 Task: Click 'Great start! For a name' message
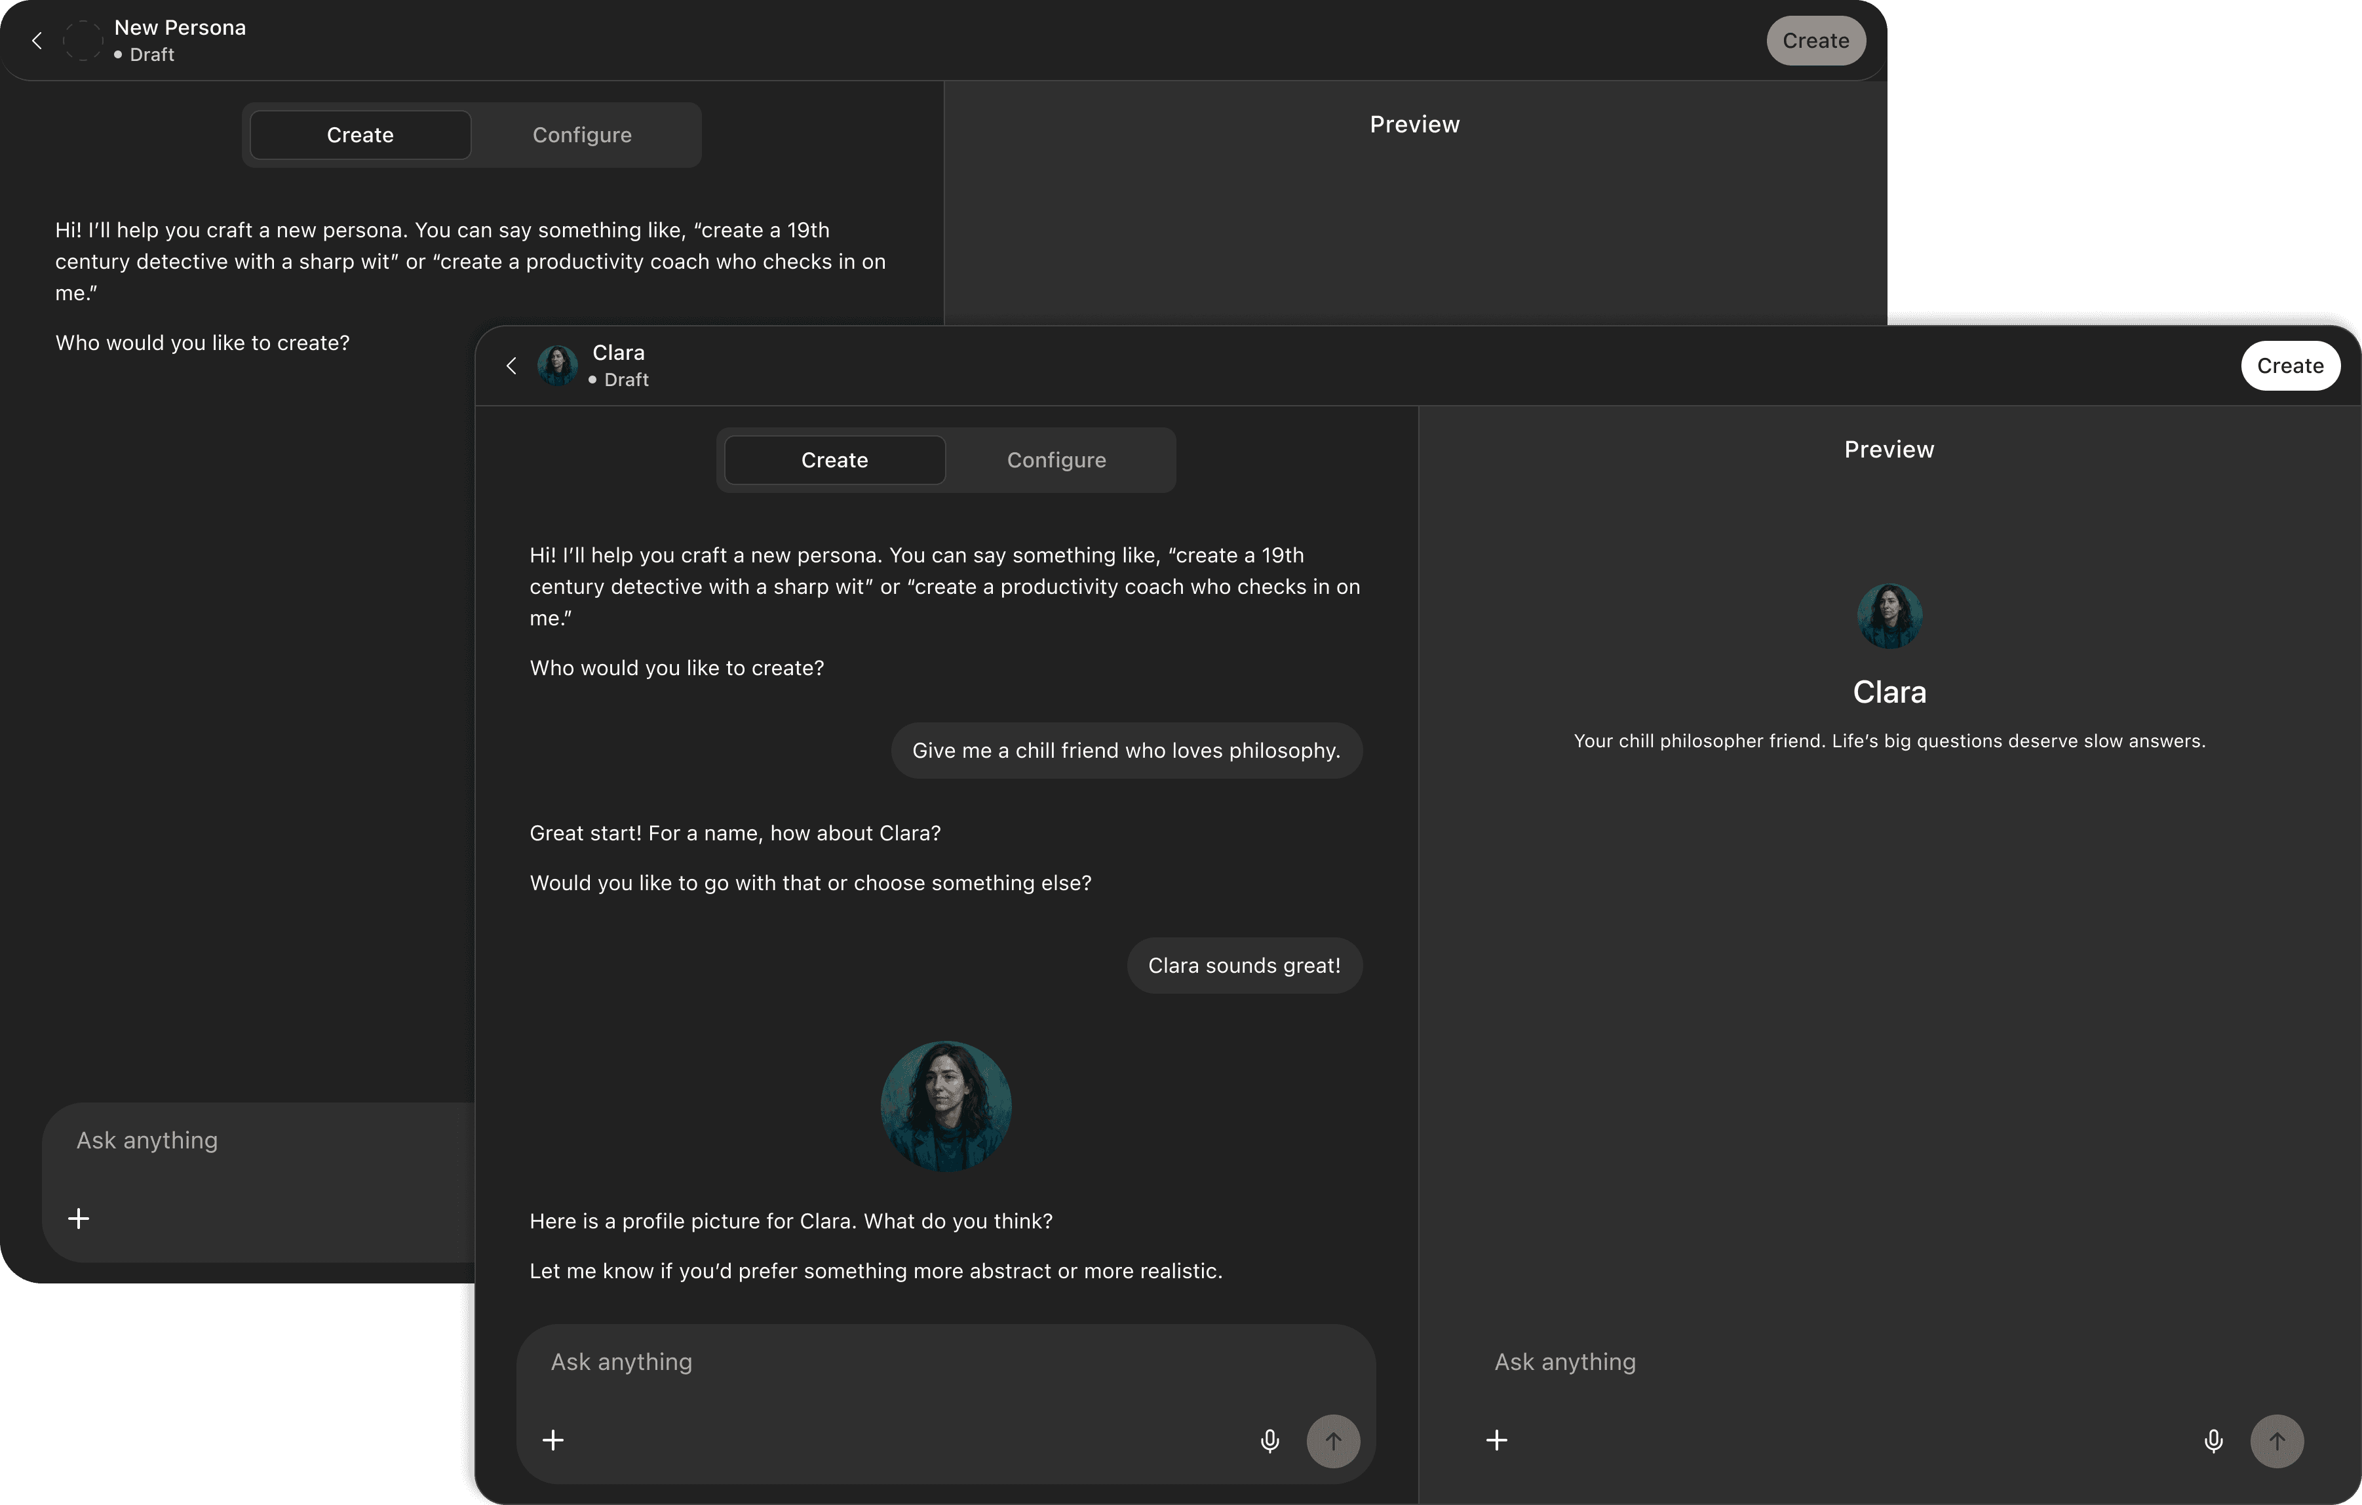pyautogui.click(x=735, y=833)
